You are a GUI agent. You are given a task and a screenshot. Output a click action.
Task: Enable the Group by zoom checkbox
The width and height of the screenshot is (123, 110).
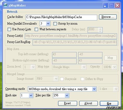tap(55, 24)
